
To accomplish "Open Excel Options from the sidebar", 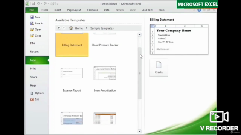I will 37,93.
